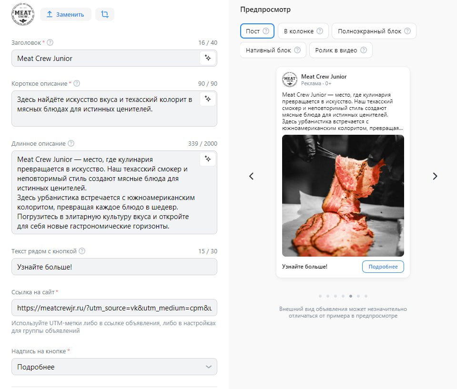Click help icon on В колонке tab
457x389 pixels.
320,31
